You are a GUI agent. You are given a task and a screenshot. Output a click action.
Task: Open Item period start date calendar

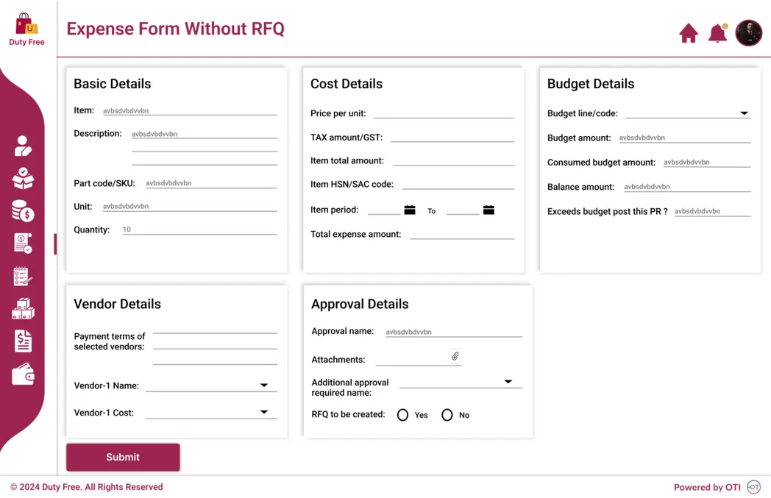[410, 210]
